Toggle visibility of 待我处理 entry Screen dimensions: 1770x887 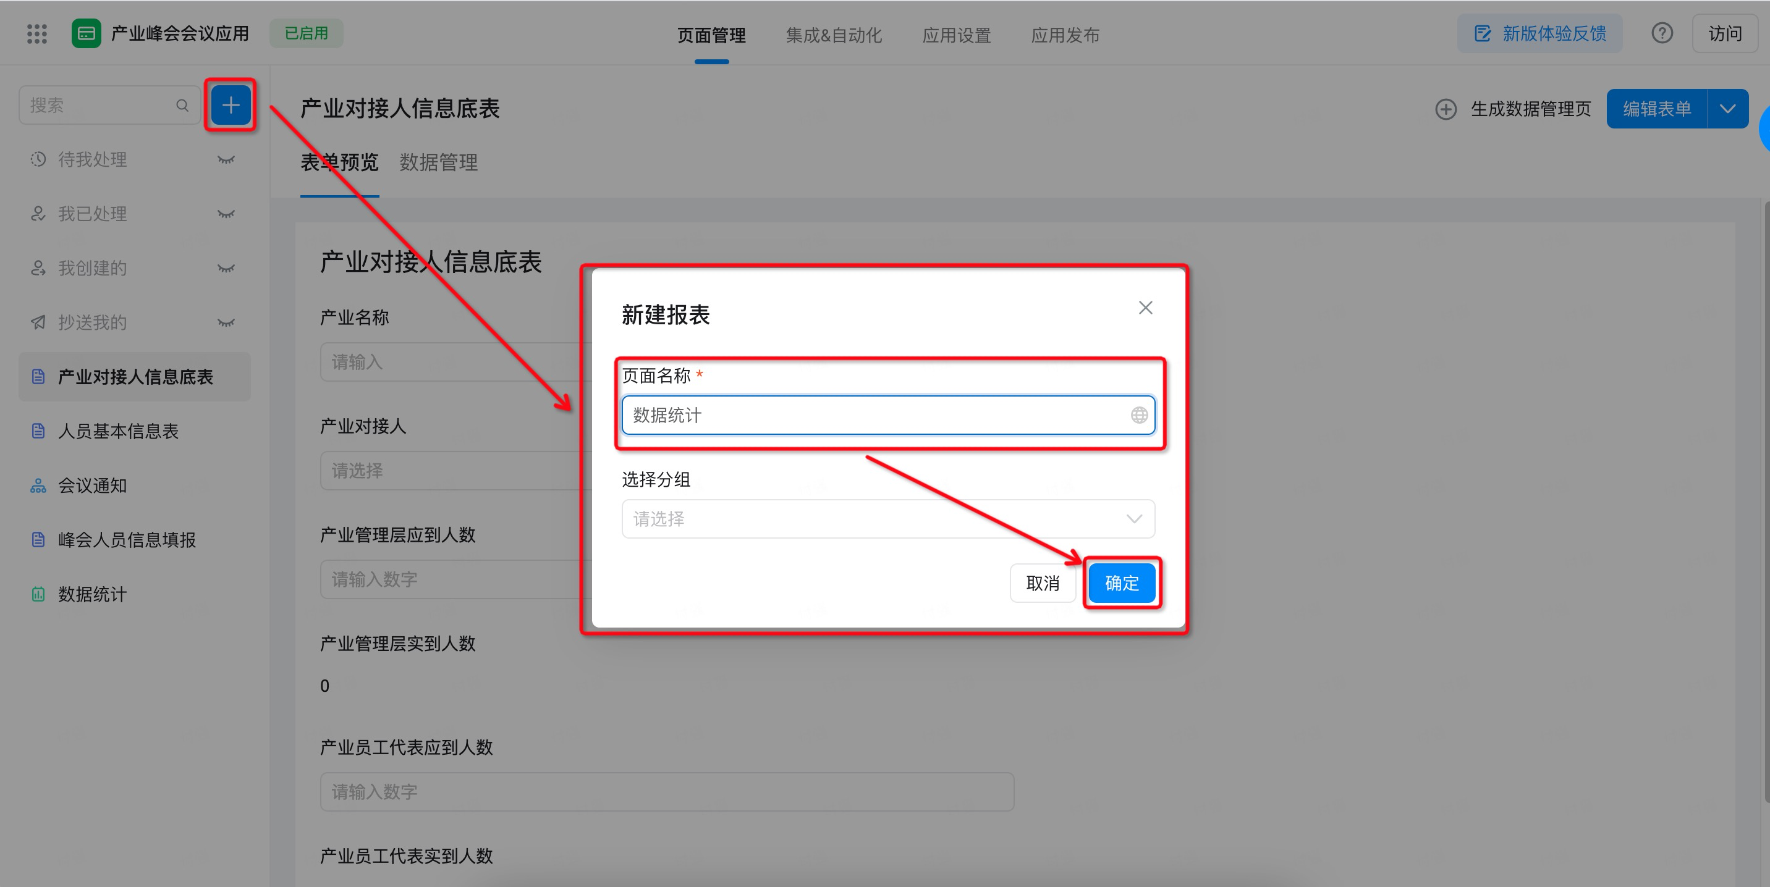[x=226, y=159]
